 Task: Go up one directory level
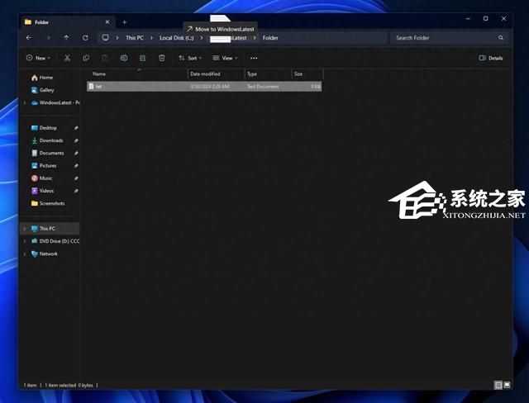[x=66, y=37]
